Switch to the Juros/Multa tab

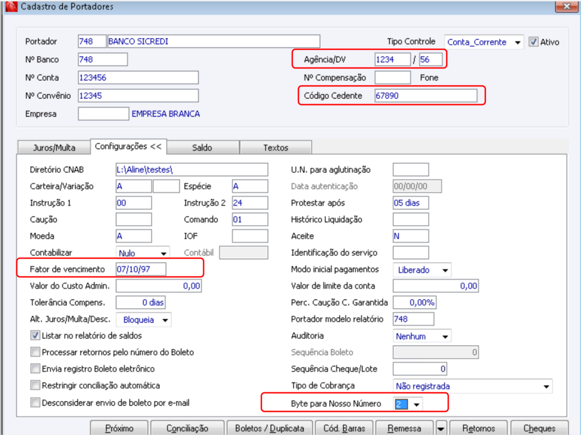point(54,148)
